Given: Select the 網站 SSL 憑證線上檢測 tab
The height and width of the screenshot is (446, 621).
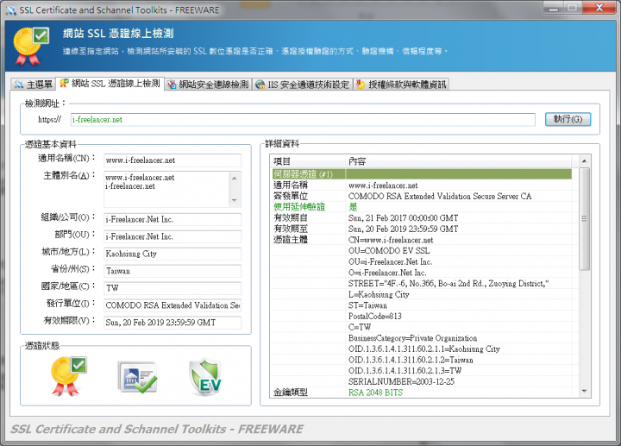Looking at the screenshot, I should coord(110,83).
